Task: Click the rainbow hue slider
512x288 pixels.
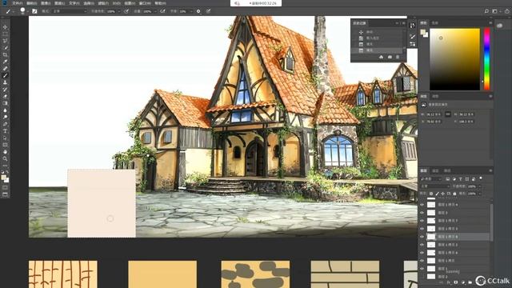Action: tap(486, 59)
